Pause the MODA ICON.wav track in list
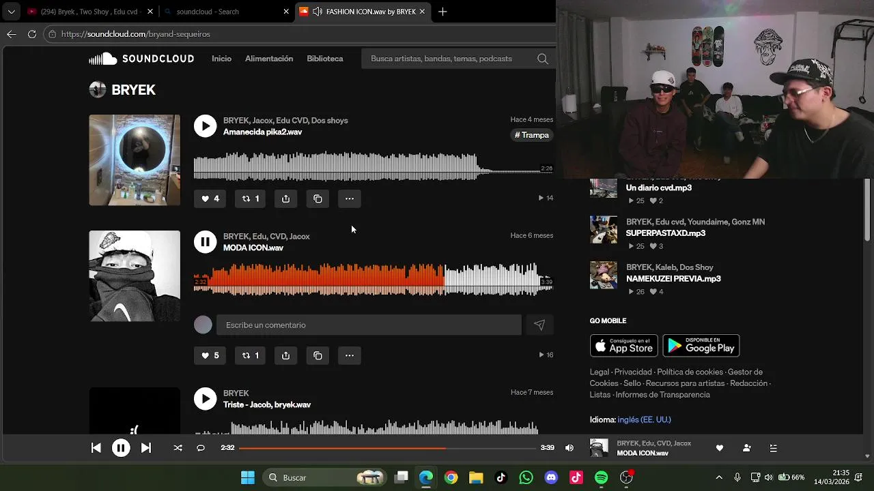Image resolution: width=874 pixels, height=491 pixels. [x=205, y=241]
